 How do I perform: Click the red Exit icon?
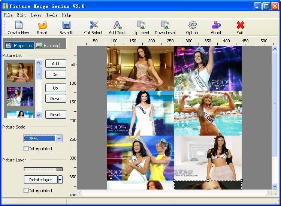coord(240,25)
